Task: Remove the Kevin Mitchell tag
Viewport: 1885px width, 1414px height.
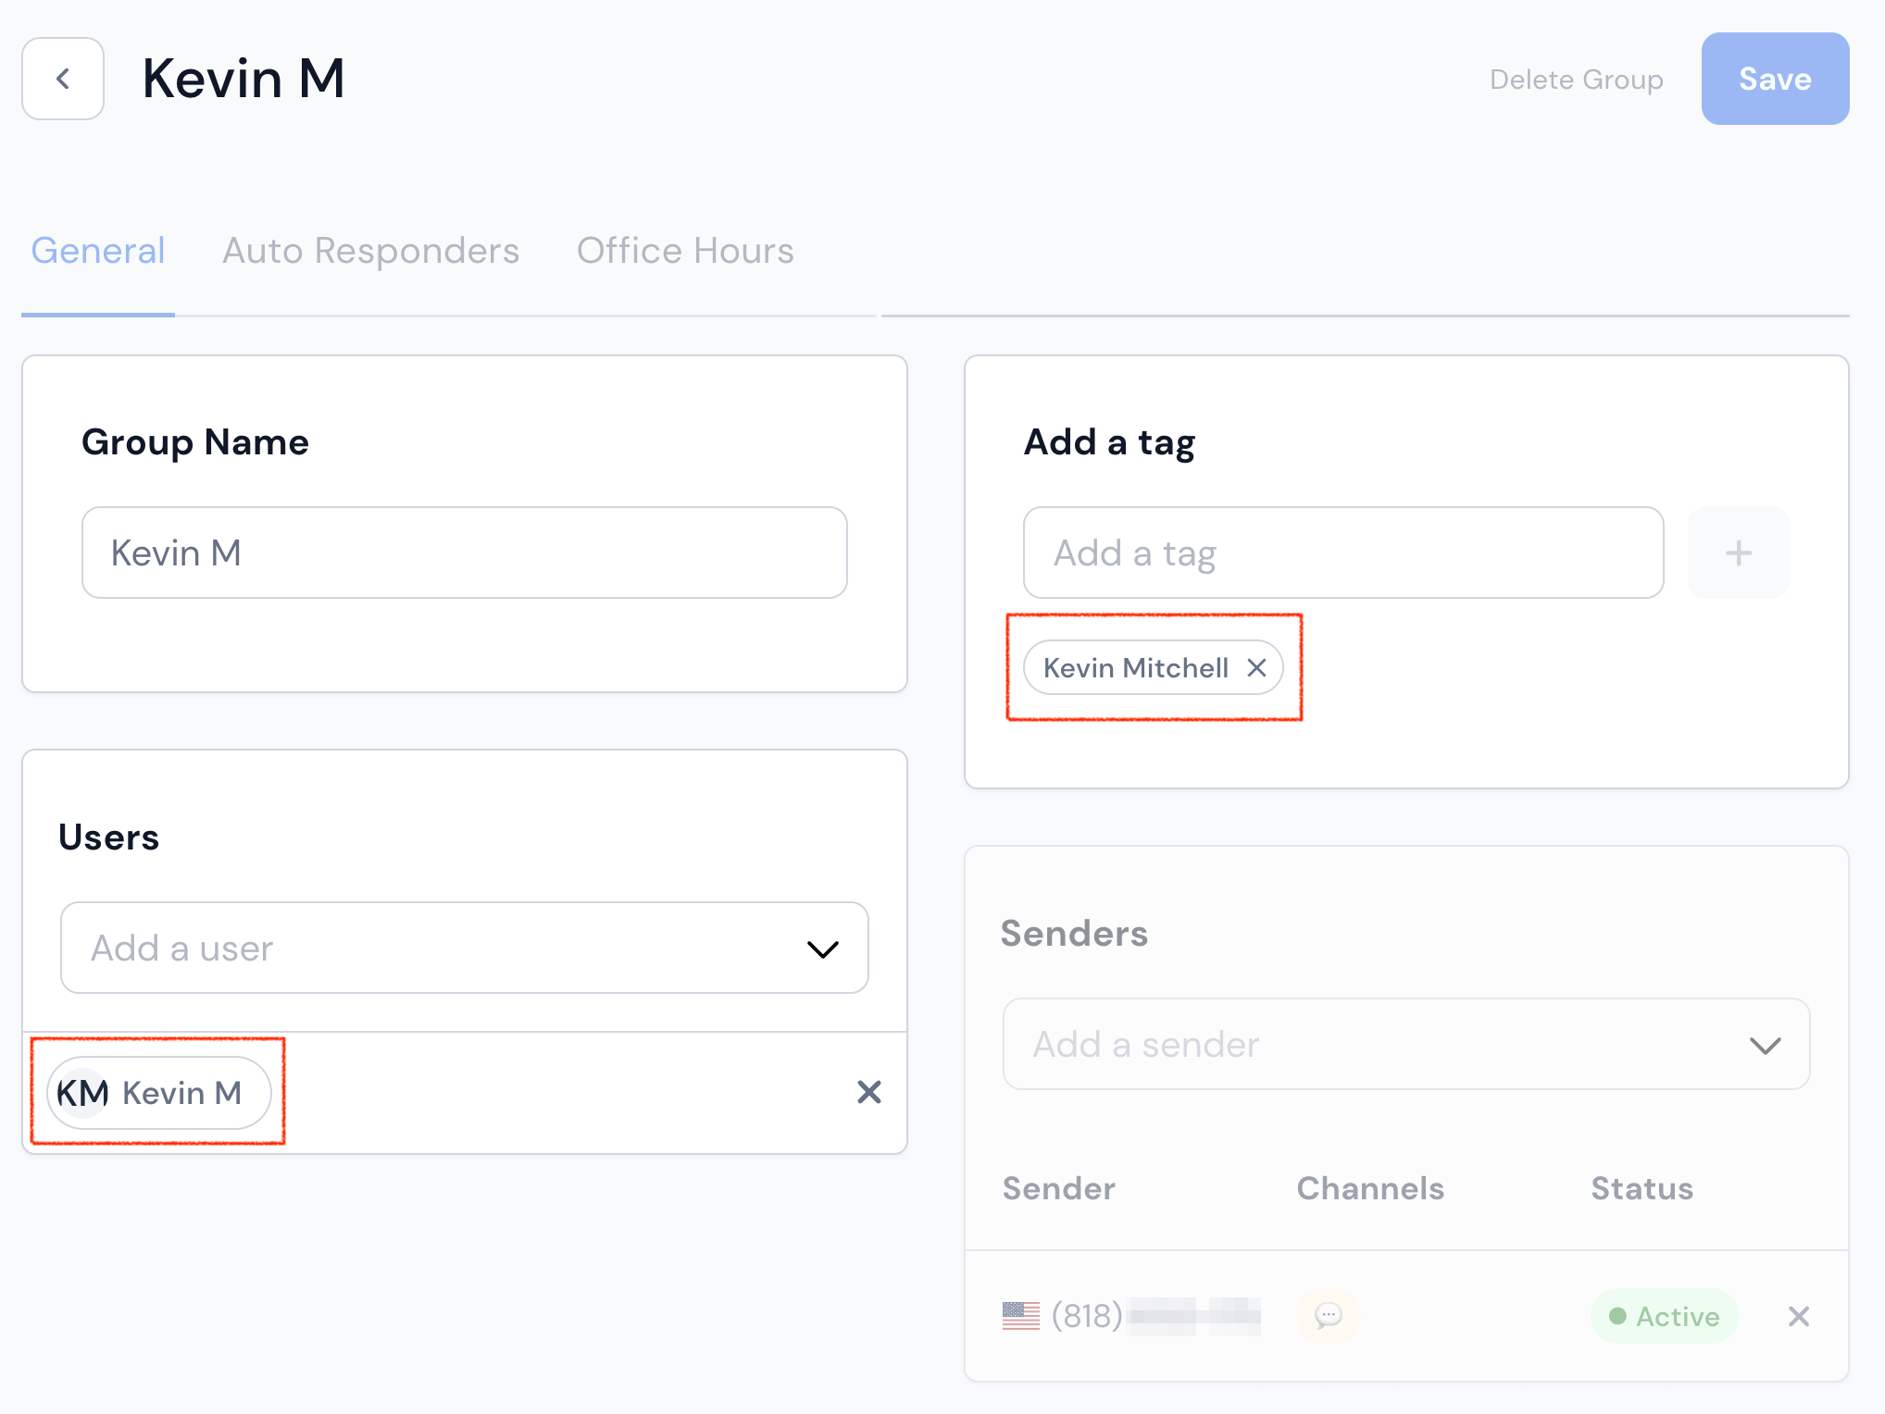Action: pos(1256,667)
